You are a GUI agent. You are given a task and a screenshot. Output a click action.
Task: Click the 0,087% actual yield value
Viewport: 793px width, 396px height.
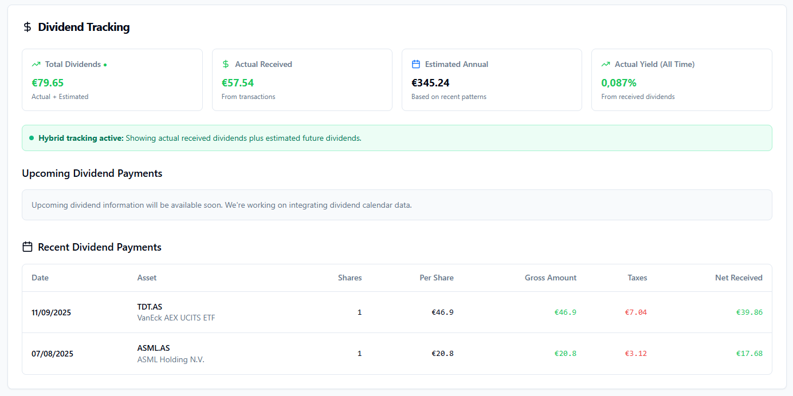pos(619,82)
